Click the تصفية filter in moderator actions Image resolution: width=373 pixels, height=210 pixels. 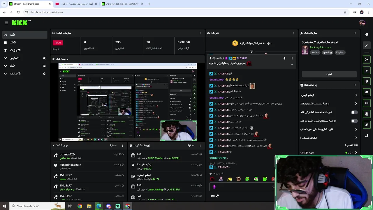pos(191,146)
